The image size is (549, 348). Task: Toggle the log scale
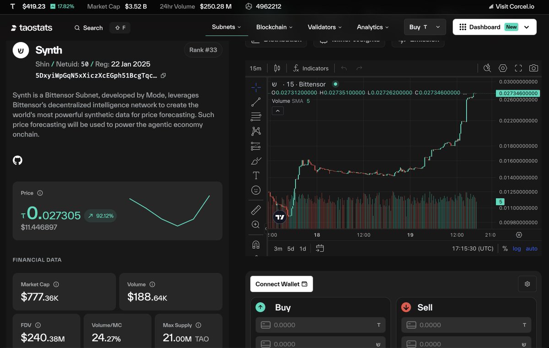(517, 249)
